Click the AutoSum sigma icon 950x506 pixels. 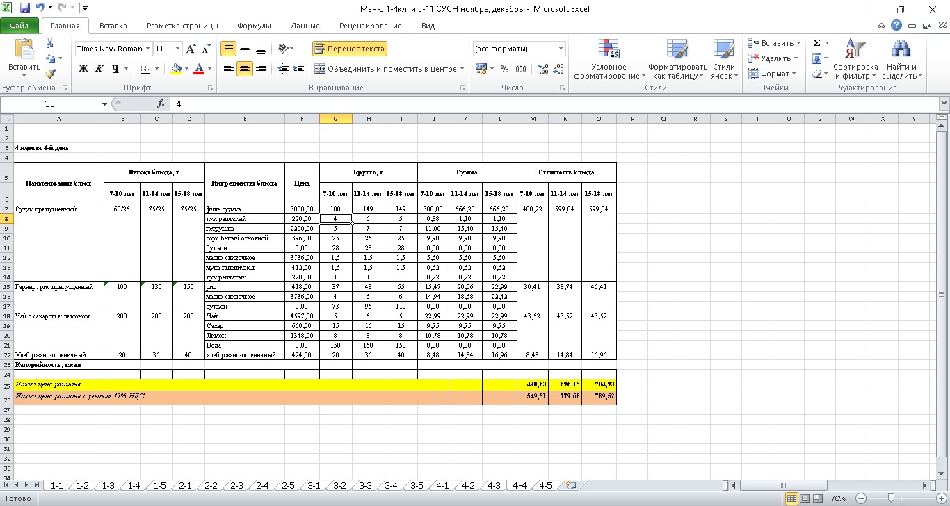tap(816, 43)
